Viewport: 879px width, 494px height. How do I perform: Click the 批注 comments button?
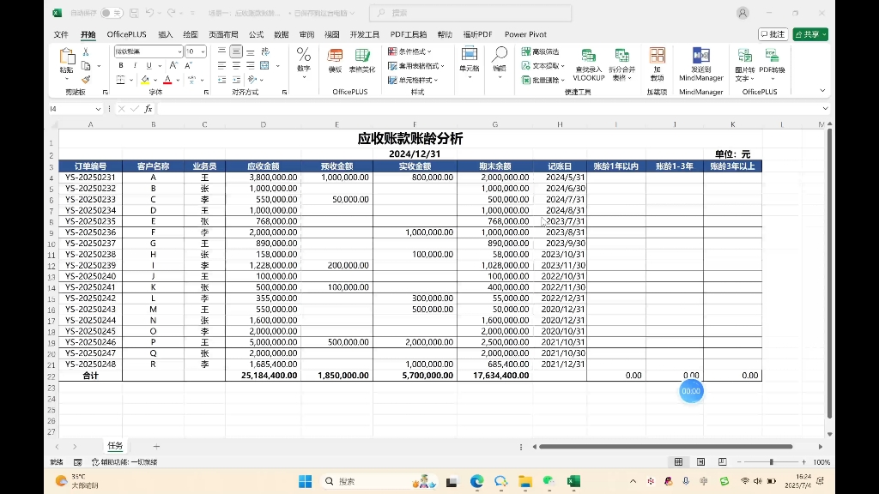(773, 34)
